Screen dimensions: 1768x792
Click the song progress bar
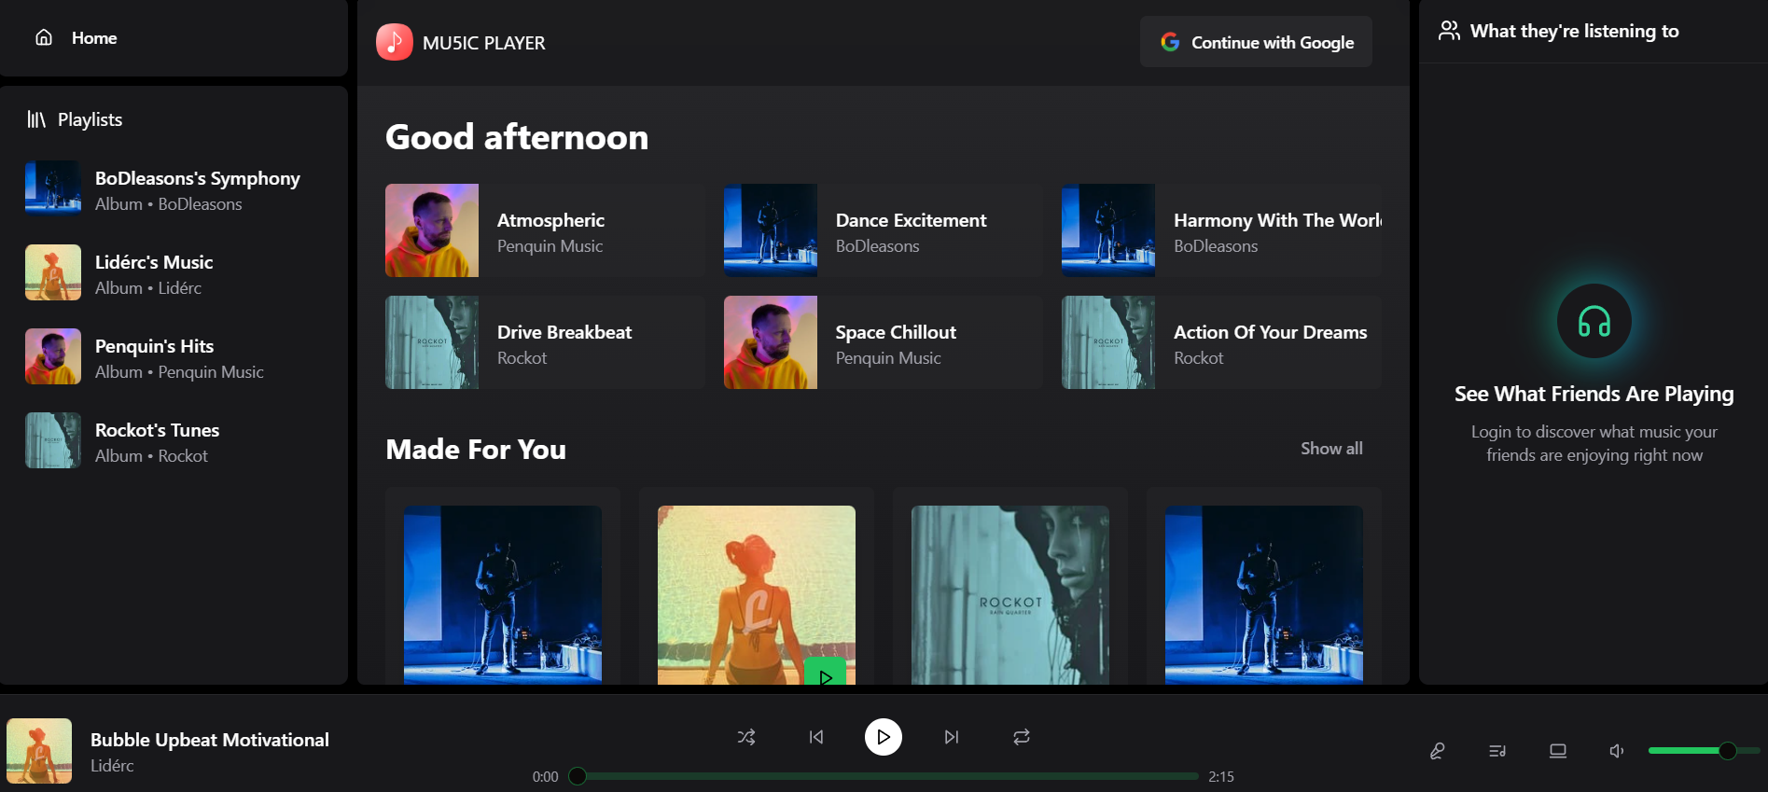(x=886, y=776)
